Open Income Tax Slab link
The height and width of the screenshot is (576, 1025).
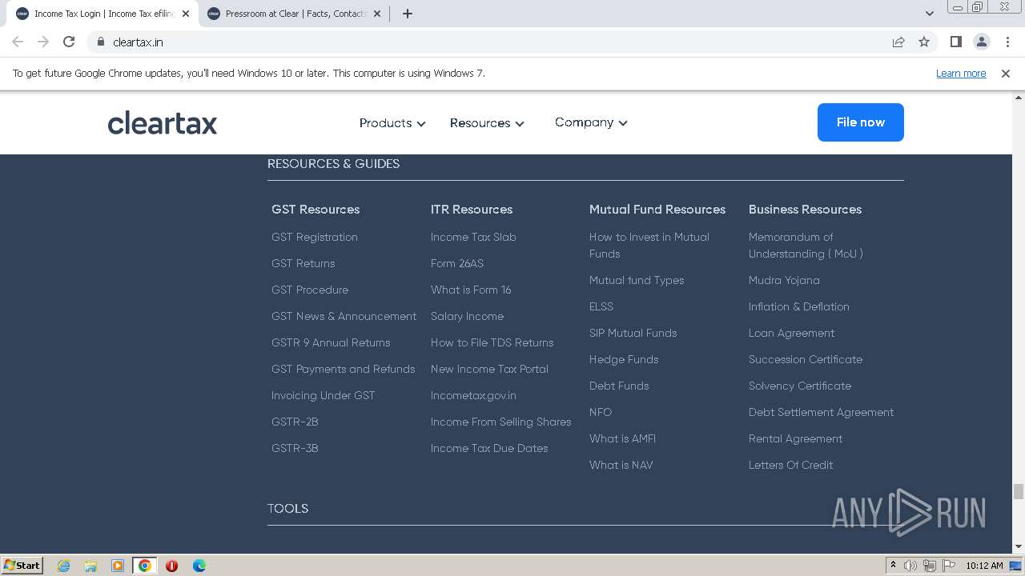[473, 237]
